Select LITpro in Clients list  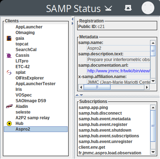[36, 61]
